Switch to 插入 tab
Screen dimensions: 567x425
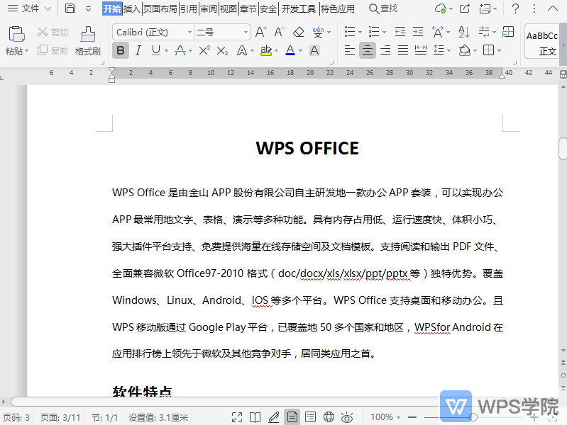click(x=131, y=8)
